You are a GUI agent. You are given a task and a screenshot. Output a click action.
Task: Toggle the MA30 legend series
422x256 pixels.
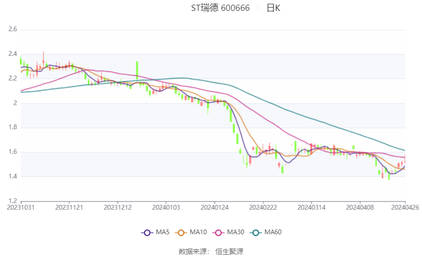click(x=228, y=232)
